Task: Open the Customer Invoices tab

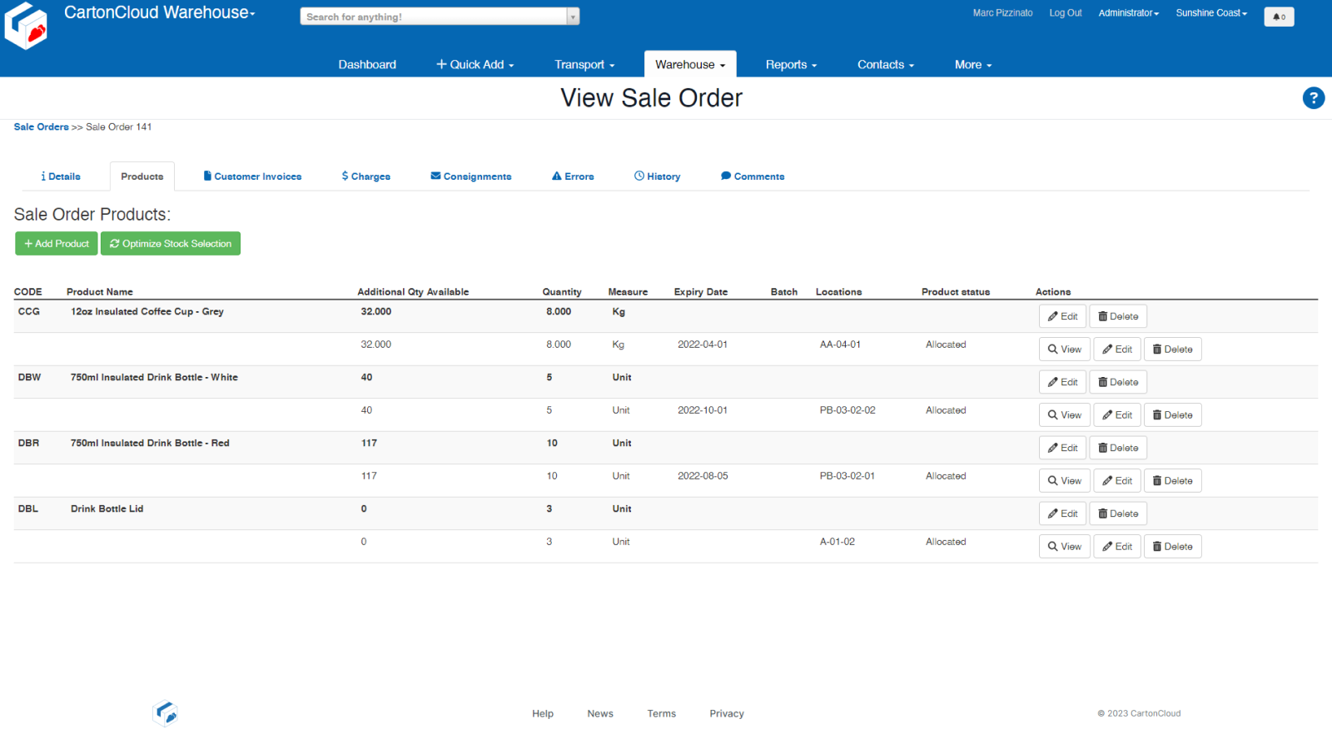Action: point(252,176)
